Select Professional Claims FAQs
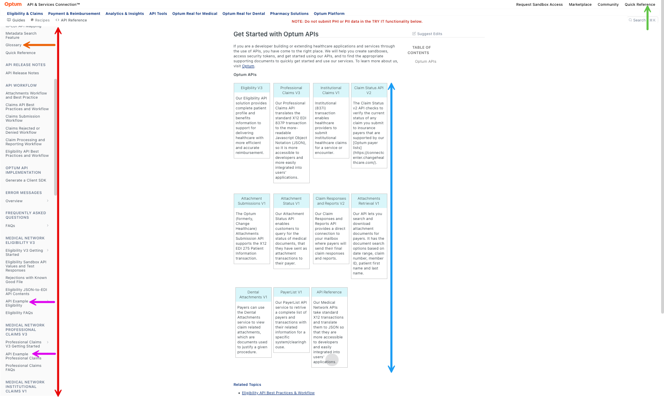 point(24,368)
